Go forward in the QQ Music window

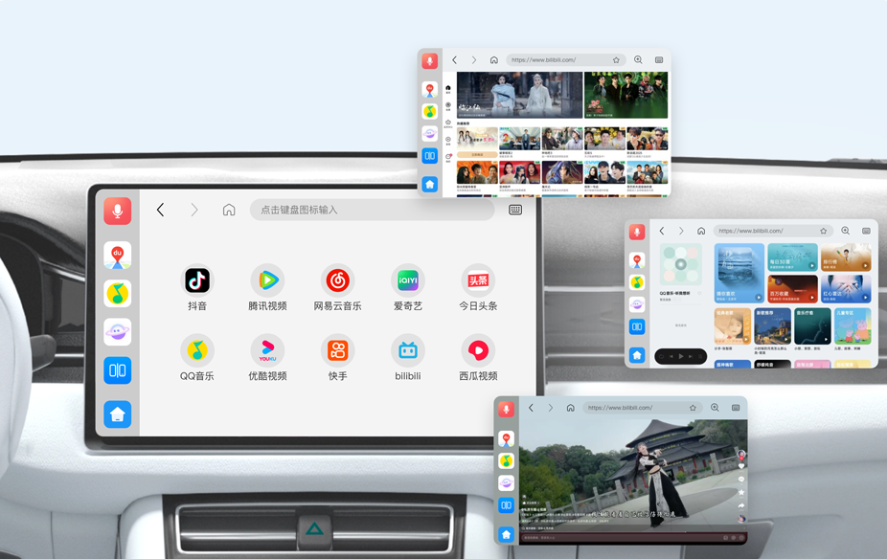(x=681, y=231)
